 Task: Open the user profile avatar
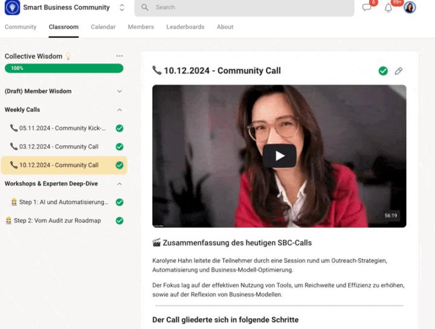click(410, 7)
